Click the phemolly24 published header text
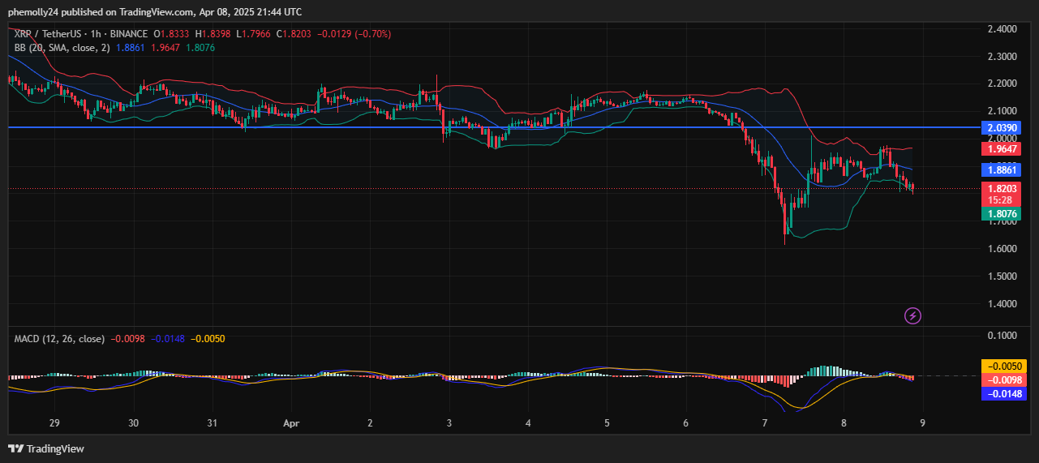The height and width of the screenshot is (463, 1039). click(x=154, y=12)
